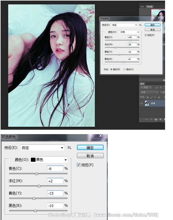This screenshot has width=173, height=220.
Task: Select the 相对(R) method radio button
Action: coord(111,69)
